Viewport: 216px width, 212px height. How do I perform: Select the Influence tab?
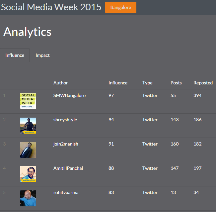coord(15,55)
